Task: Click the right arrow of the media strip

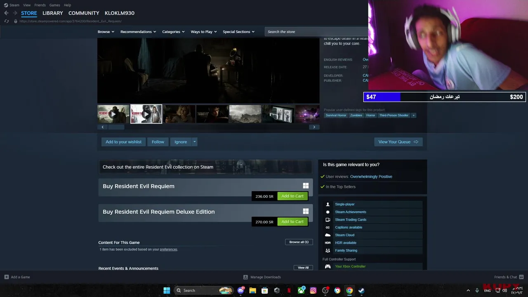Action: click(314, 127)
